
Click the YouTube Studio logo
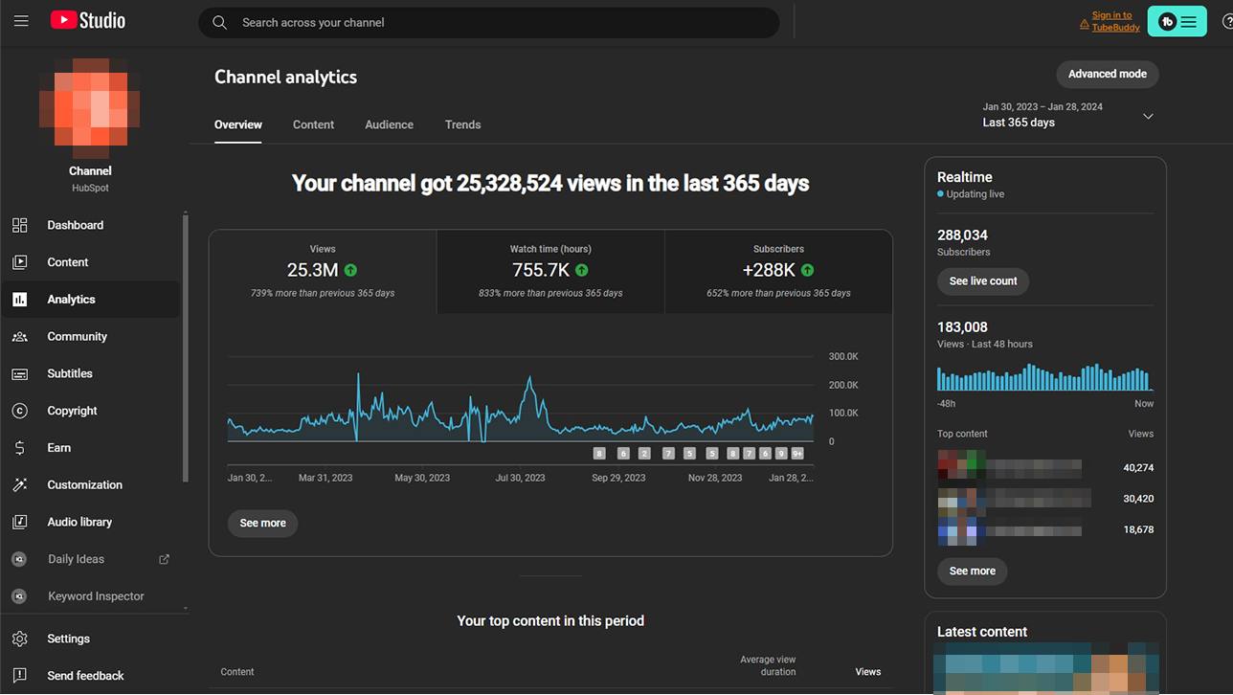[88, 20]
